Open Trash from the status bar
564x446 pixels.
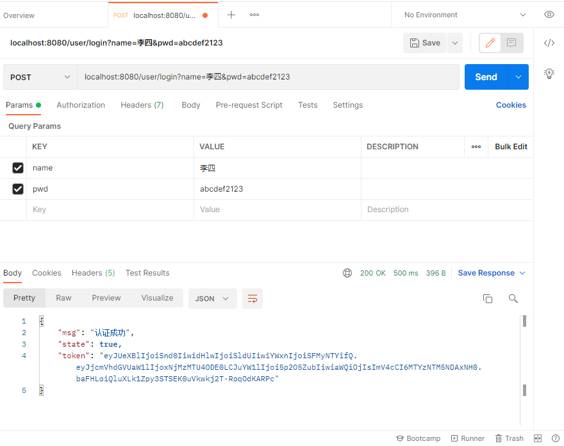(510, 438)
